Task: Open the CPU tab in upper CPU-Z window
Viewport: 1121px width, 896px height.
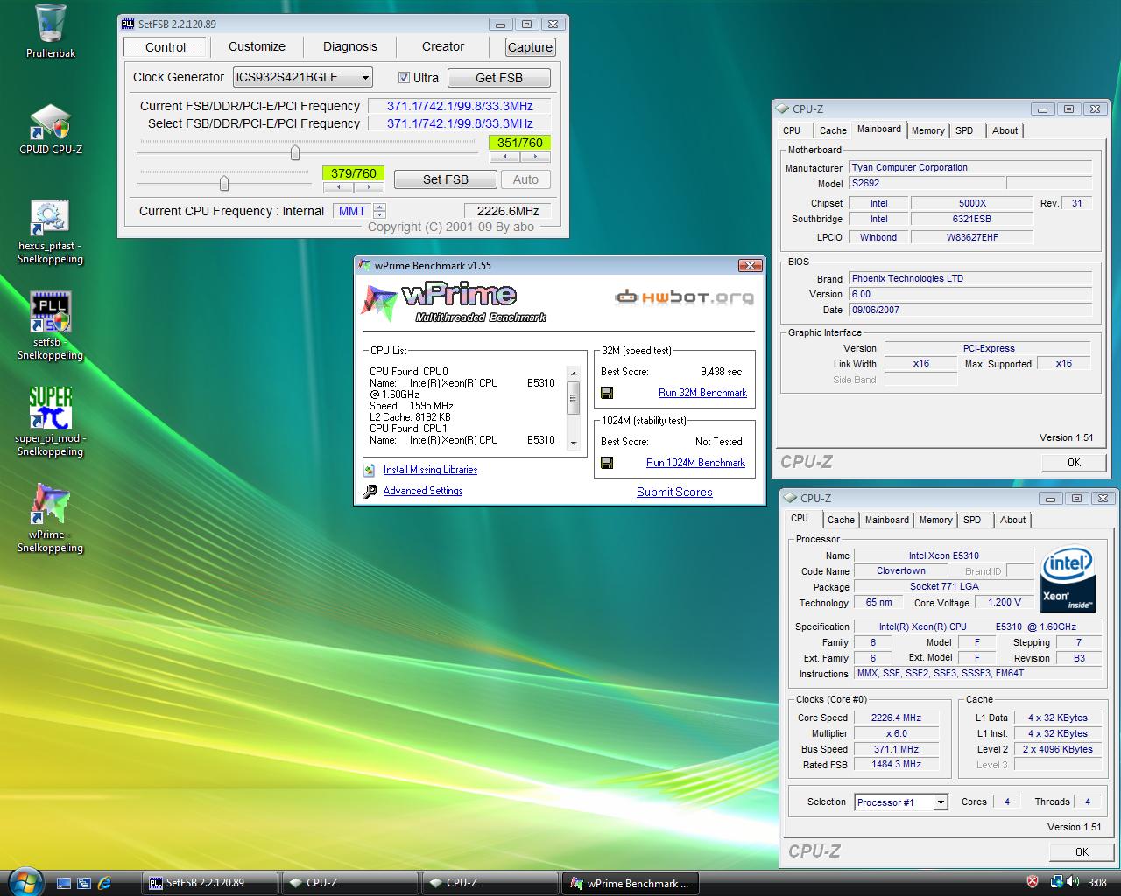Action: click(x=792, y=130)
